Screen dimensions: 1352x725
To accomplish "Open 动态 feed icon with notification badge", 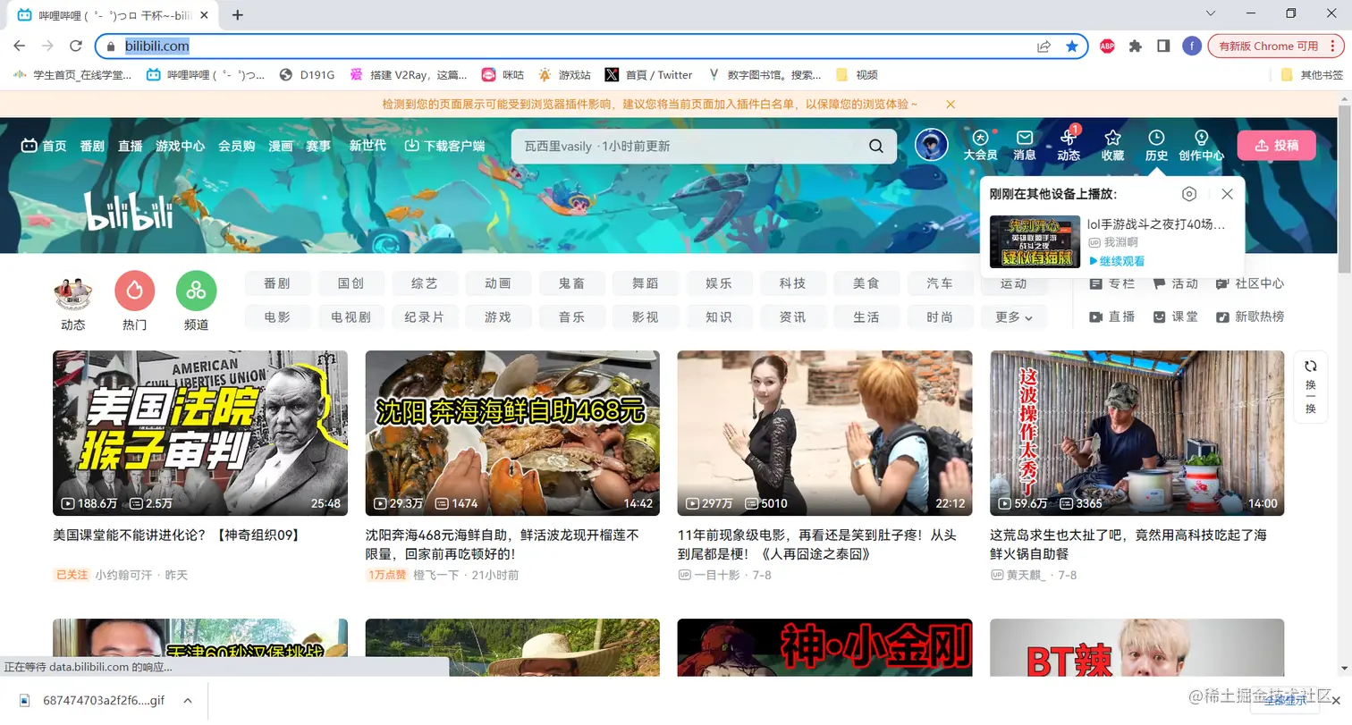I will [x=1069, y=146].
